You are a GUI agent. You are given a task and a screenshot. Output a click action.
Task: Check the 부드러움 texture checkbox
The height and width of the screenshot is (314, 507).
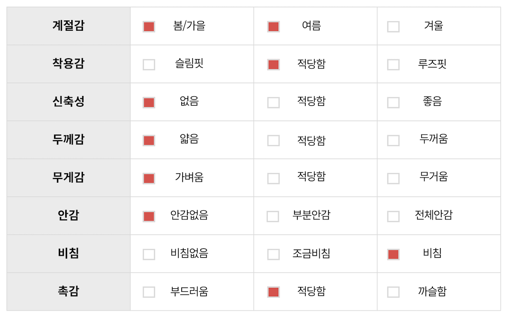point(149,292)
